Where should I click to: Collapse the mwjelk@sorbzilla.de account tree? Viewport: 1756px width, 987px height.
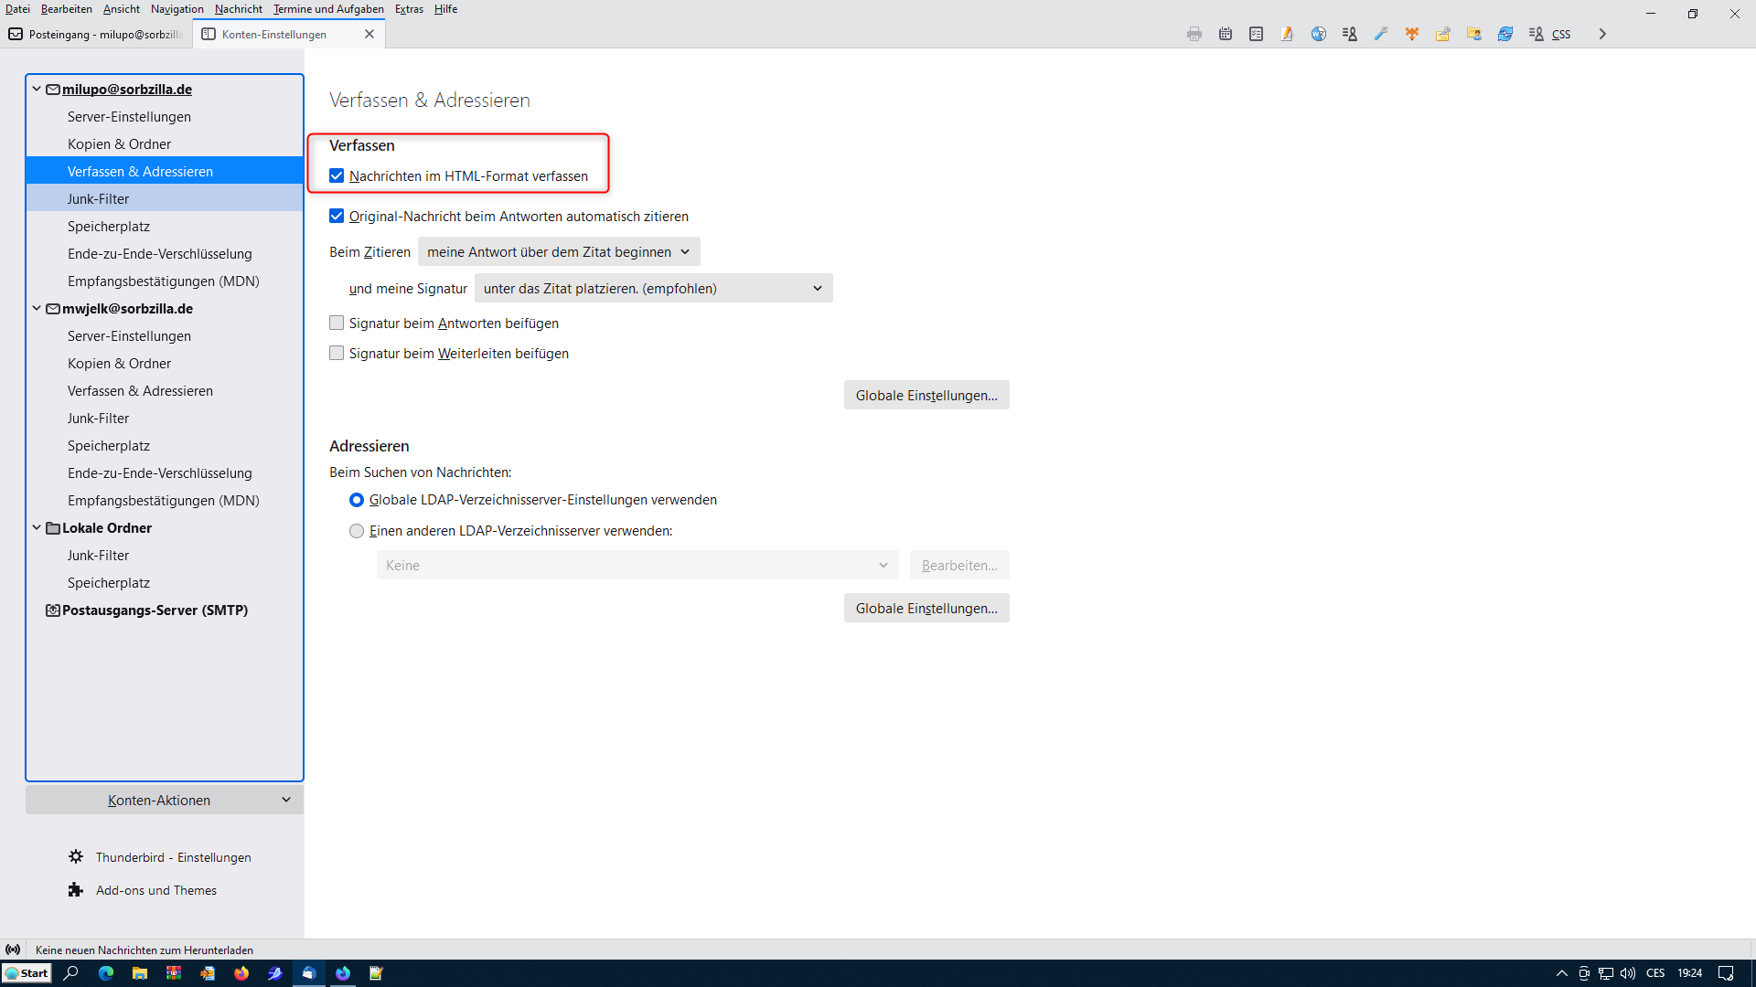(x=37, y=309)
